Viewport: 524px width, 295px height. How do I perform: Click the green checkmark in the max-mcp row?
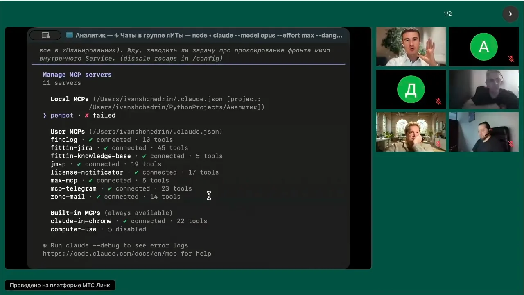(x=90, y=181)
